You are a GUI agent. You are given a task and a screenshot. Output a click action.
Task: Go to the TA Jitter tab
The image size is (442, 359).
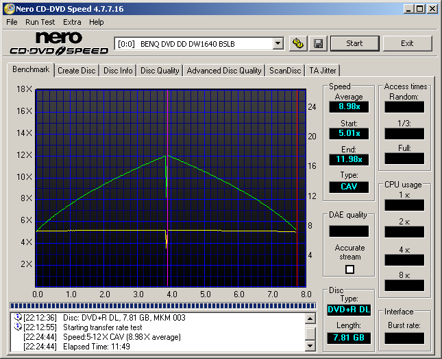pos(322,70)
